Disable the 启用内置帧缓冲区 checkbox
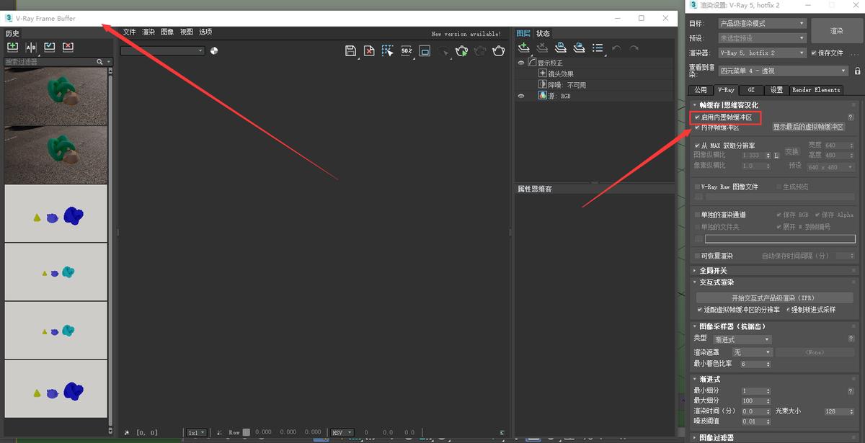 pyautogui.click(x=696, y=117)
